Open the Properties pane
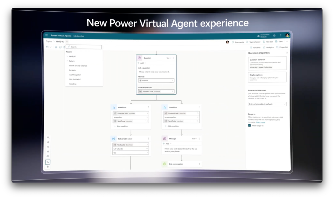This screenshot has height=198, width=334. pos(282,47)
